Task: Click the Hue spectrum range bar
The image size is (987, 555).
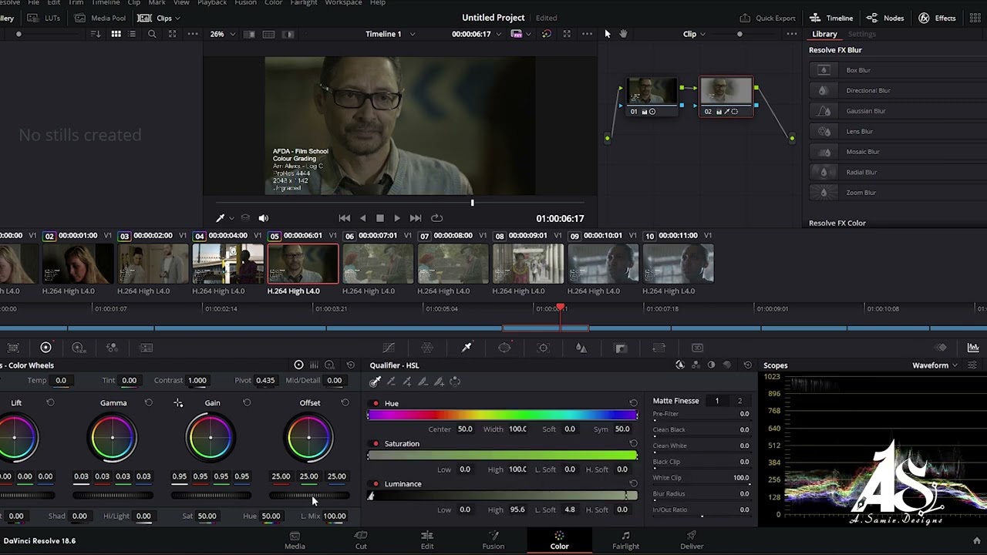Action: click(x=503, y=415)
